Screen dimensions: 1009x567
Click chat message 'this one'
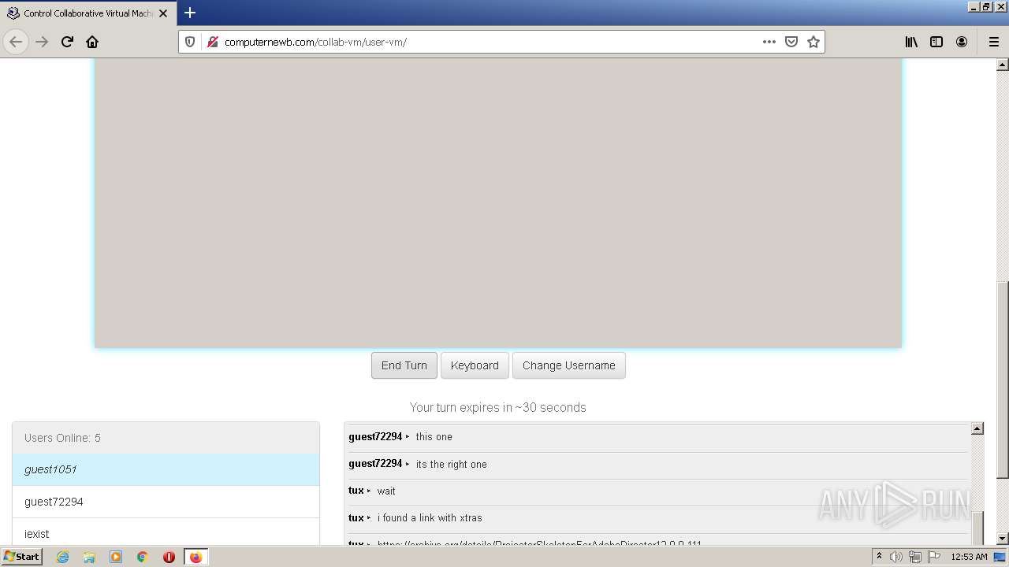point(434,437)
